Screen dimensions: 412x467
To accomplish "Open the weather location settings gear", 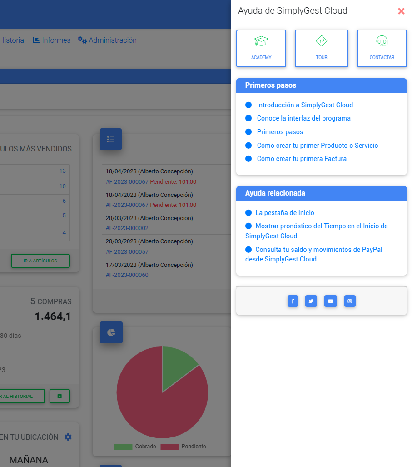I will click(x=68, y=437).
